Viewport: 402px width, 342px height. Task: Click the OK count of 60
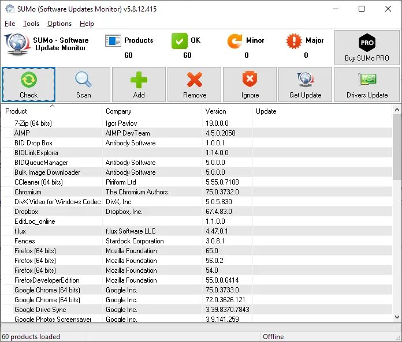[x=187, y=55]
